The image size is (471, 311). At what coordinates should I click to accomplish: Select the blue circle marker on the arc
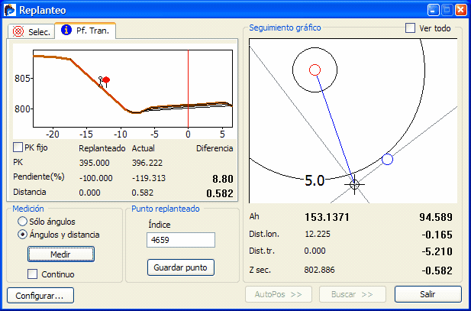point(387,160)
